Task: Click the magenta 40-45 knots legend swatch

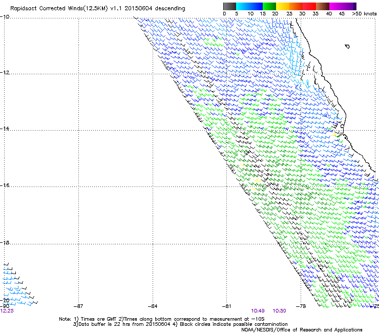Action: 336,6
